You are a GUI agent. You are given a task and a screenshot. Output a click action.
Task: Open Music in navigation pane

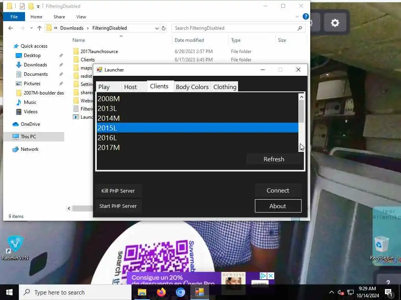pos(30,102)
